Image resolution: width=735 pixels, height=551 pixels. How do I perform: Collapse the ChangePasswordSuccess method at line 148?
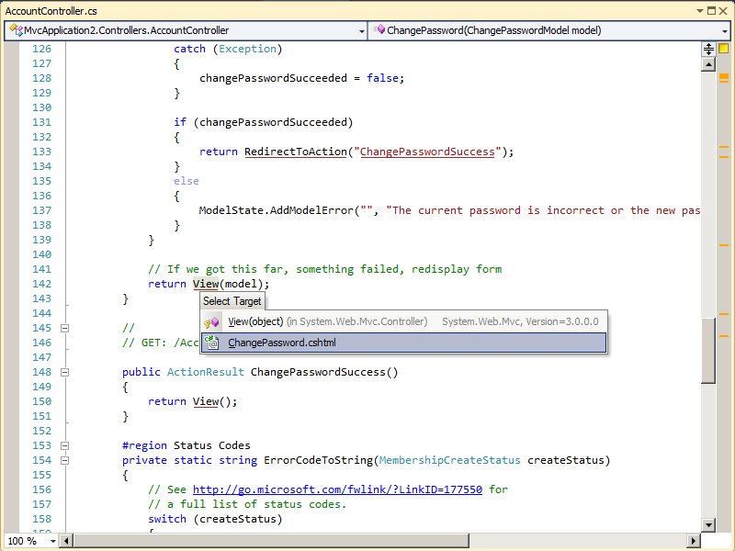coord(62,372)
